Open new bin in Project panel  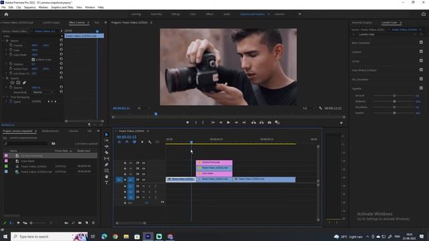click(80, 223)
